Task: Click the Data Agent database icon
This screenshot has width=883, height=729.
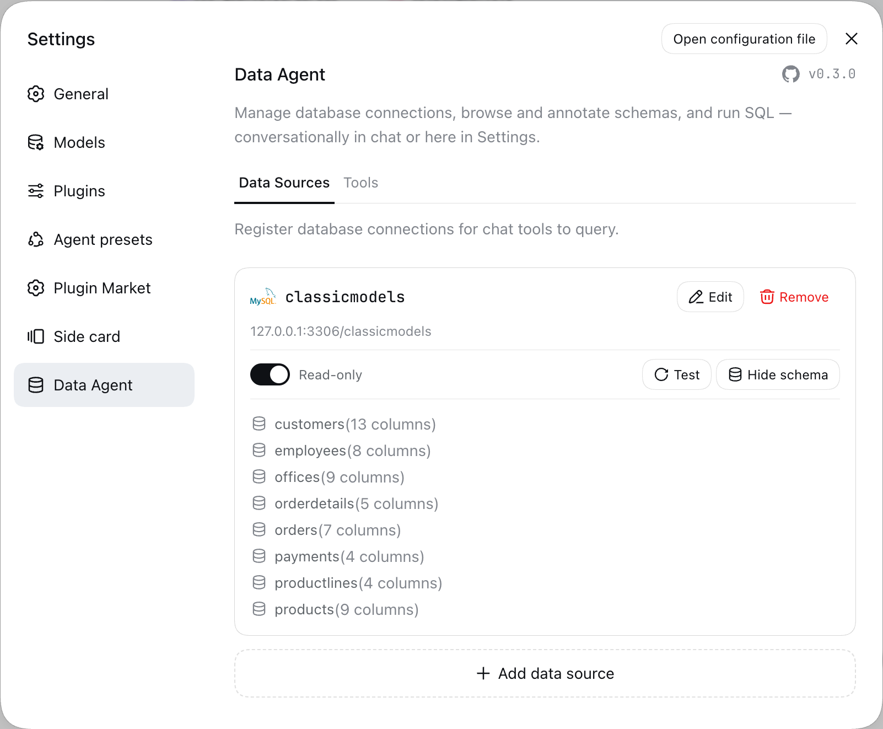Action: [36, 385]
